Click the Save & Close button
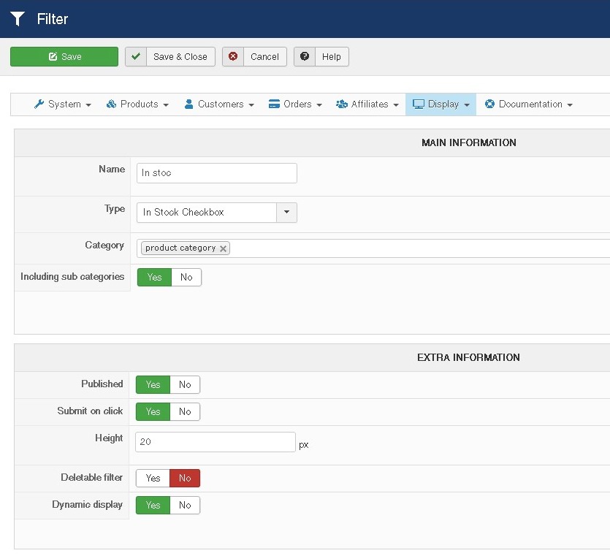 tap(180, 57)
